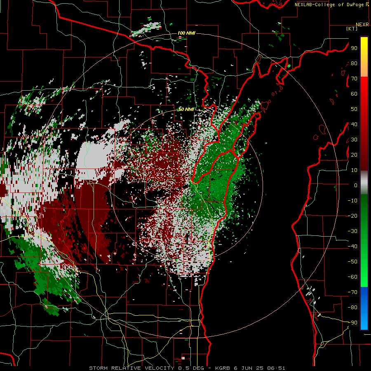Click the 100 NMI range ring label

186,33
